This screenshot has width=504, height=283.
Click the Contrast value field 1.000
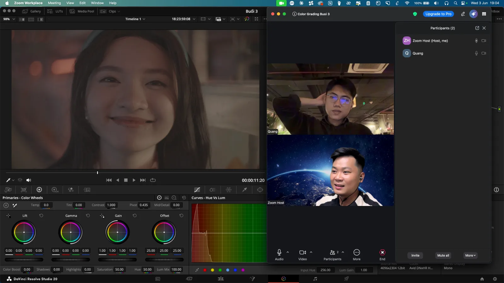(x=111, y=205)
